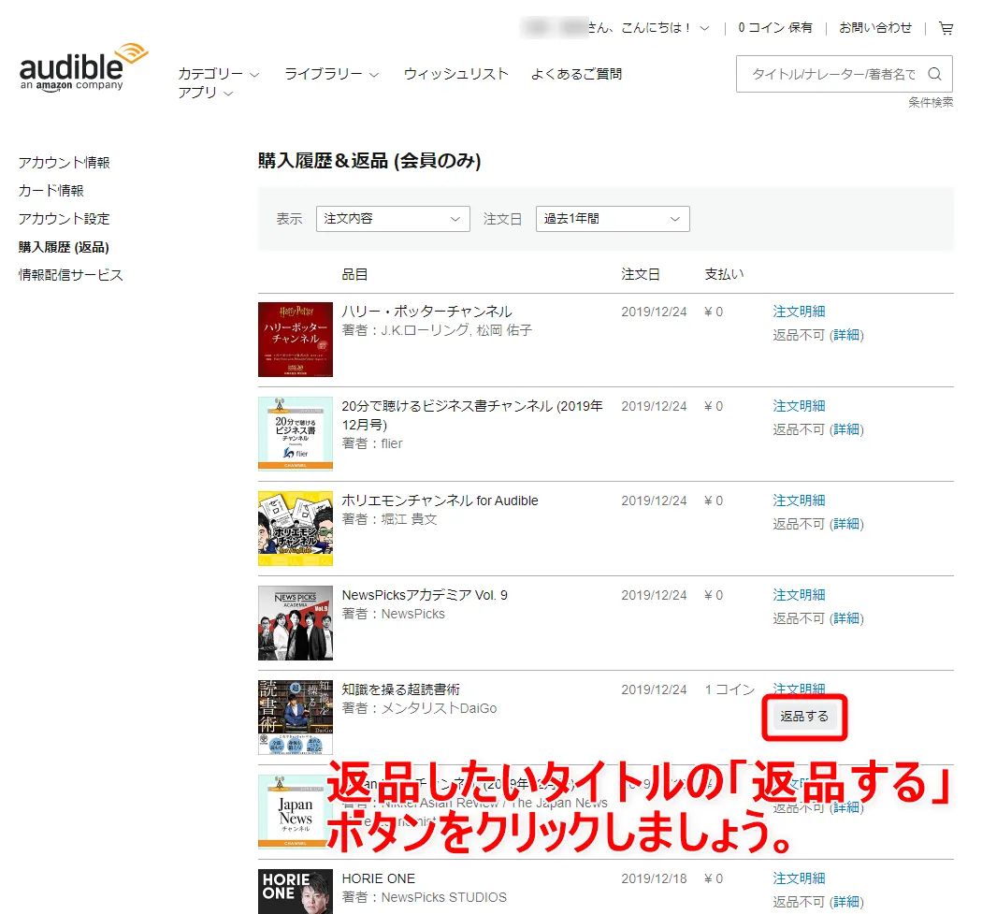Open 詳細 link for 20分で聴けるビジネス書チャンネル
This screenshot has width=982, height=914.
(846, 429)
